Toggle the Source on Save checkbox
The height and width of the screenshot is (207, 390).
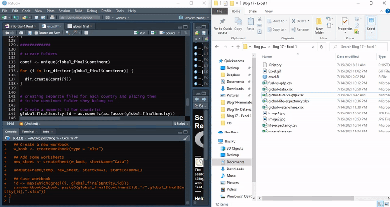pyautogui.click(x=36, y=33)
